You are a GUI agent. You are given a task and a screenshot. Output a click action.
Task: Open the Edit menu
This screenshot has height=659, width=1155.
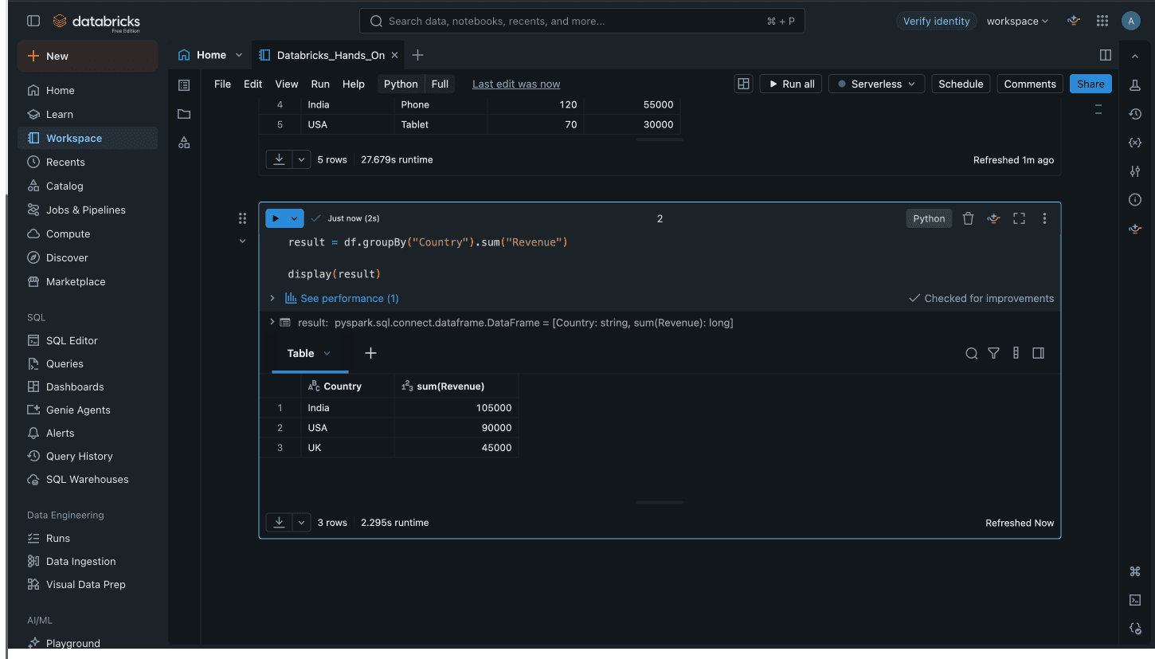(x=253, y=84)
